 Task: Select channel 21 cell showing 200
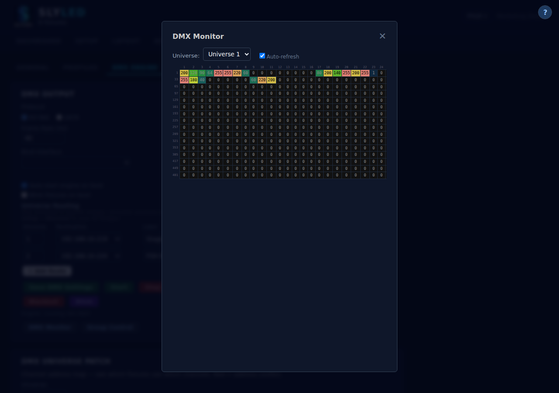[355, 73]
